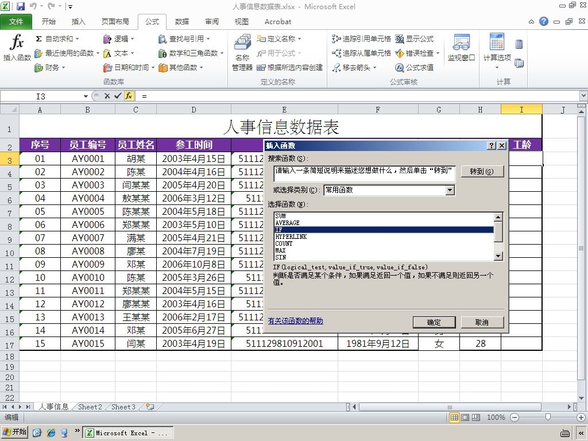Screen dimensions: 588x441
Task: Open Lookup & Reference (查找与引用) functions
Action: (x=184, y=38)
